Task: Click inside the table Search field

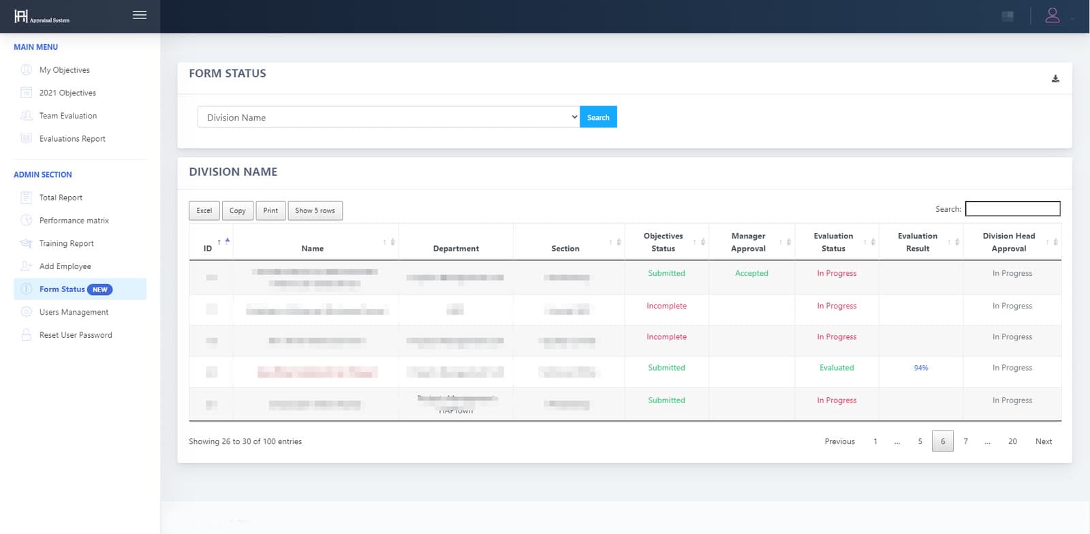Action: pyautogui.click(x=1013, y=208)
